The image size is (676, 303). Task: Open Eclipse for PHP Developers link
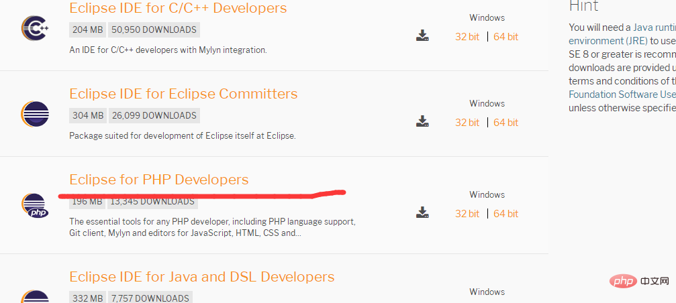[158, 179]
